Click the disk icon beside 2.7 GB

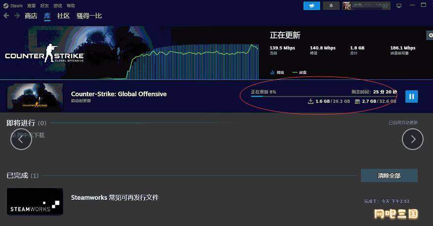[x=357, y=101]
